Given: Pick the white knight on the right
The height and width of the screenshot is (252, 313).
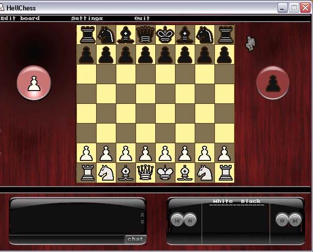Looking at the screenshot, I should pyautogui.click(x=205, y=173).
